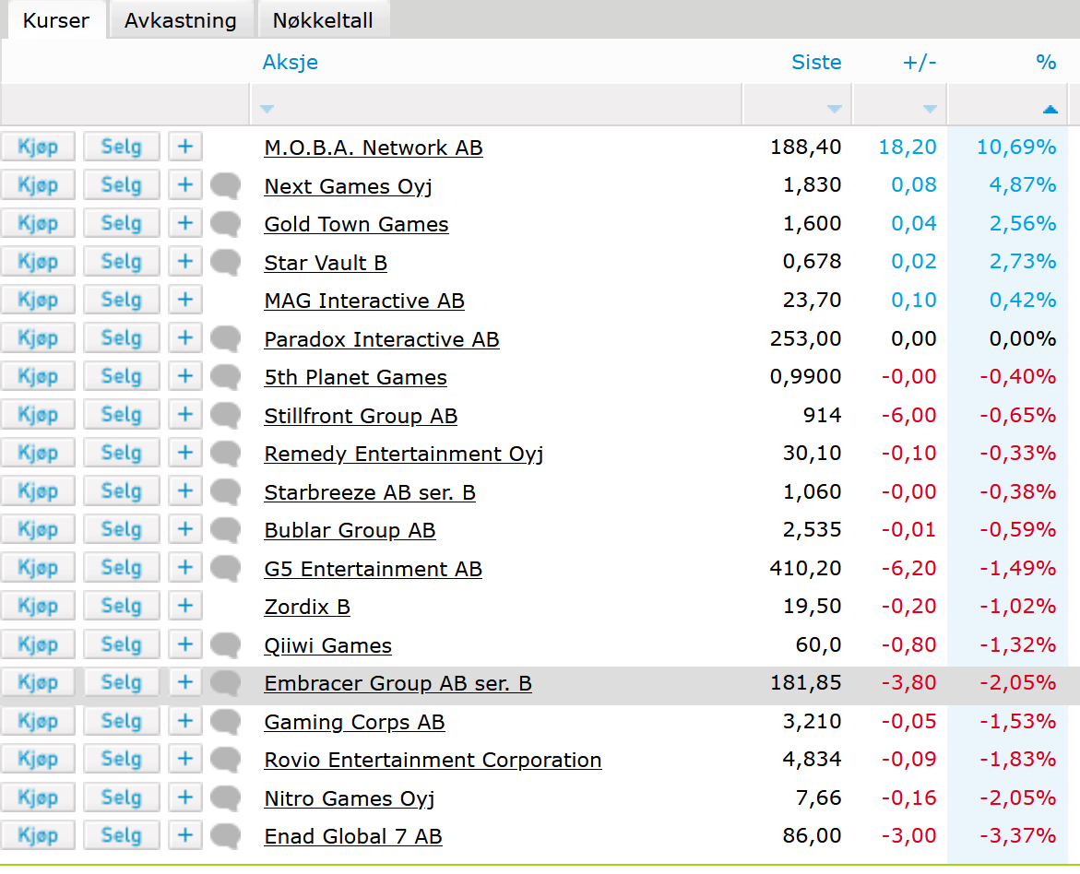Open comment bubble for Star Vault B
The image size is (1080, 874).
pos(225,263)
